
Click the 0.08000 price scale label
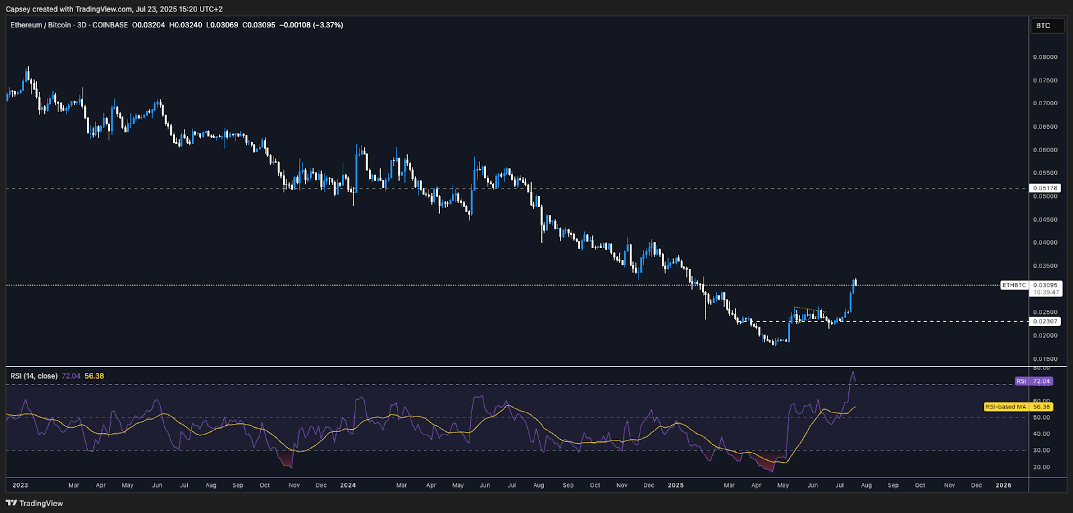pos(1045,57)
